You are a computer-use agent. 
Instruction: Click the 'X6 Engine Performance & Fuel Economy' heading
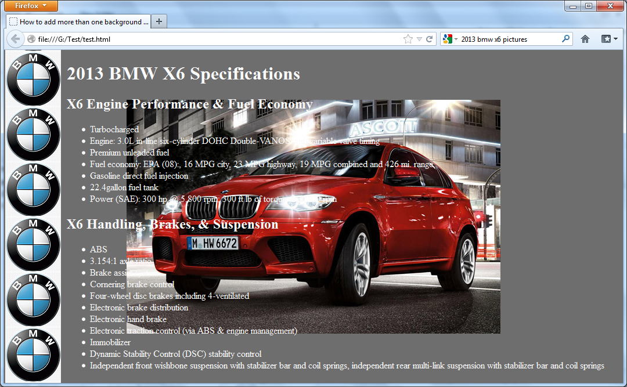(189, 104)
